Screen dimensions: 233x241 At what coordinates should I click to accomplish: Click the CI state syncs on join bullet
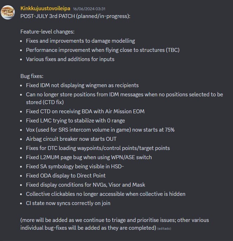(x=68, y=203)
